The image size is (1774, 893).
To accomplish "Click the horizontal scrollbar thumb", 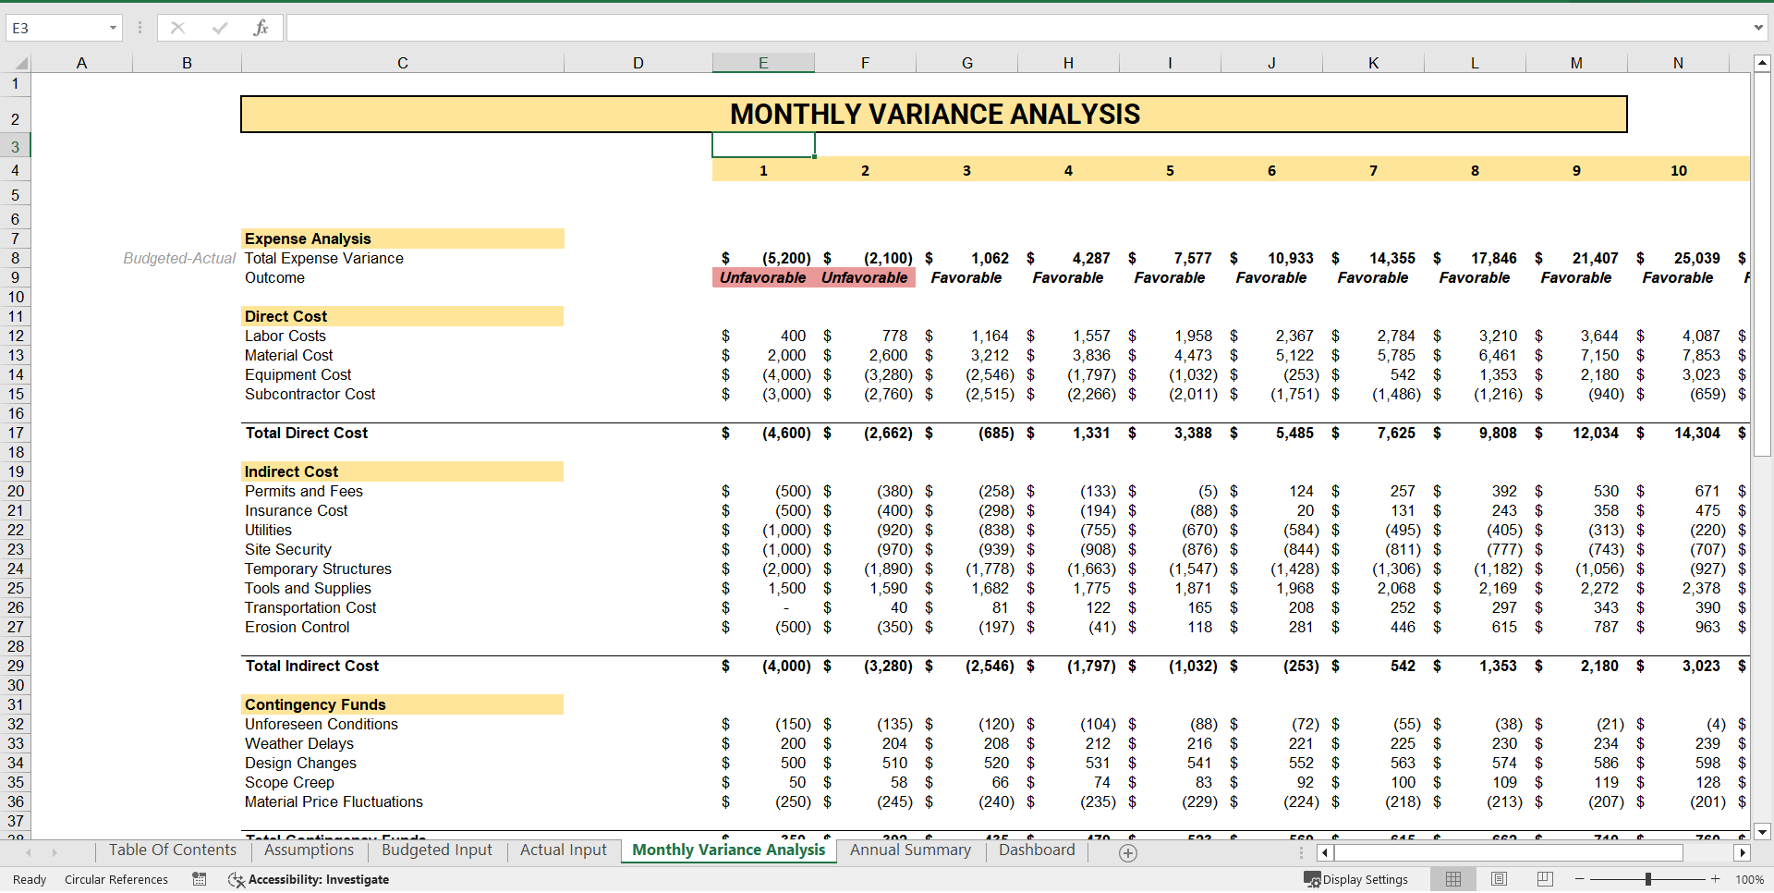I will click(1509, 853).
